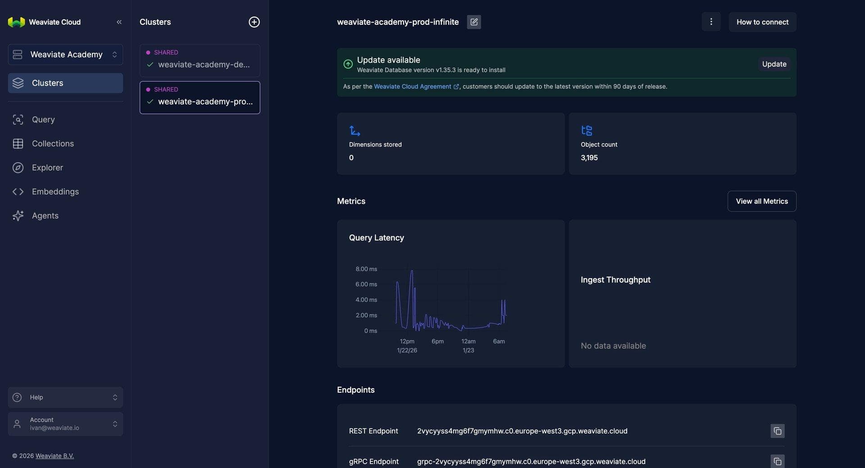Screen dimensions: 865x468
Task: Collapse the sidebar with double-chevron icon
Action: [119, 22]
